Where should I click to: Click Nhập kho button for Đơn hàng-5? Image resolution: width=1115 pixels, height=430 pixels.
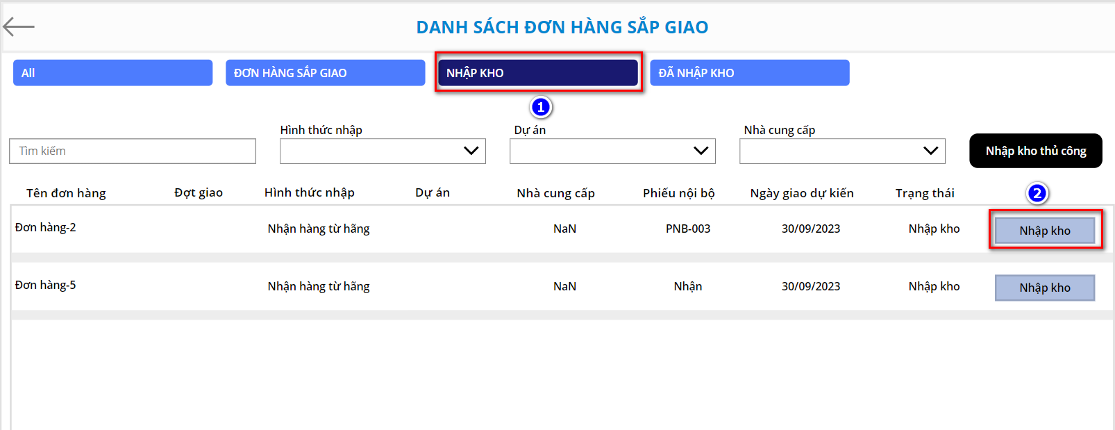pyautogui.click(x=1045, y=288)
